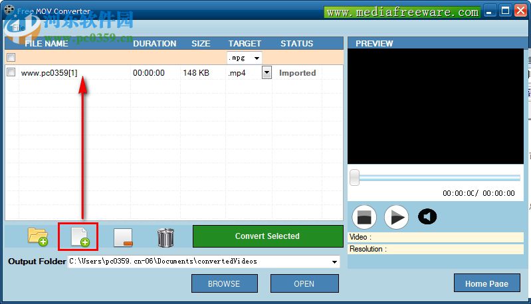Viewport: 531px width, 304px height.
Task: Click the 148 KB size cell
Action: tap(196, 73)
